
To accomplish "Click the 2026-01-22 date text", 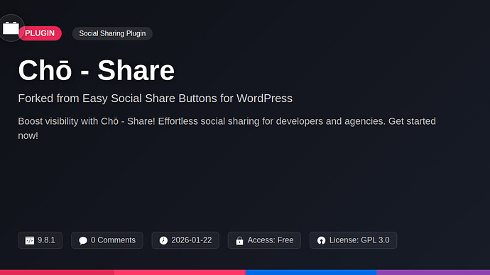I will [x=192, y=240].
